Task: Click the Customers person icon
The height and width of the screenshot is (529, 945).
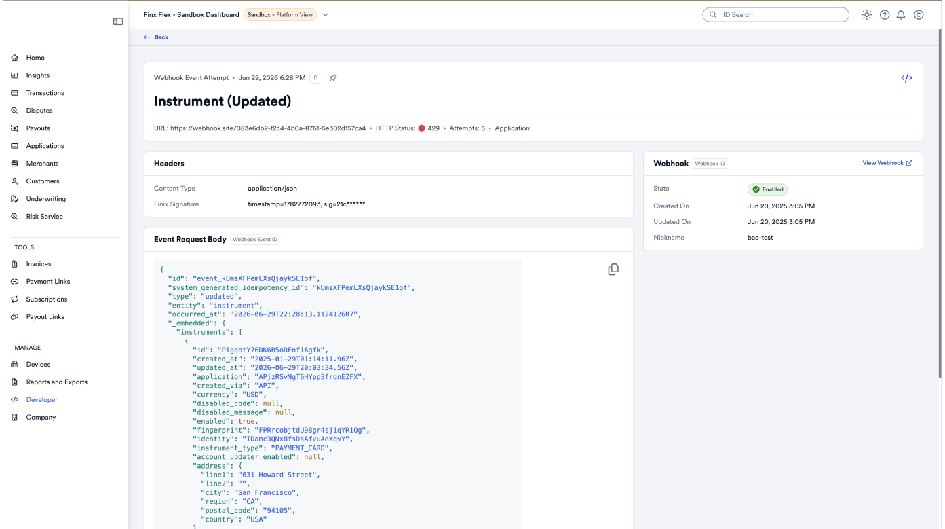Action: pyautogui.click(x=14, y=181)
